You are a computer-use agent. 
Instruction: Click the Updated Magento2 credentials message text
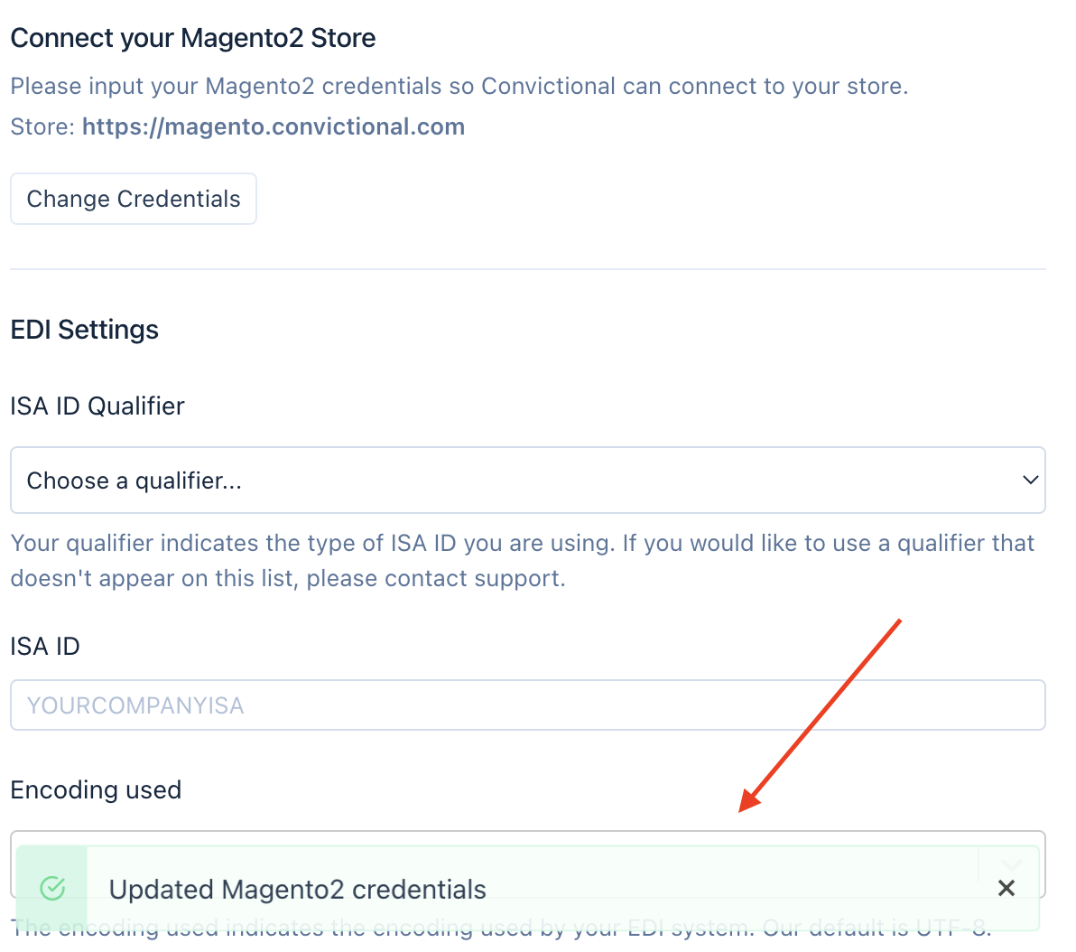(x=297, y=890)
